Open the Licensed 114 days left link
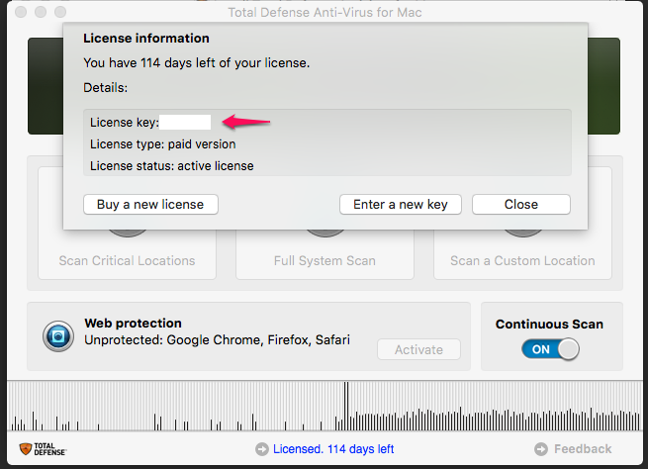The height and width of the screenshot is (469, 648). coord(333,449)
